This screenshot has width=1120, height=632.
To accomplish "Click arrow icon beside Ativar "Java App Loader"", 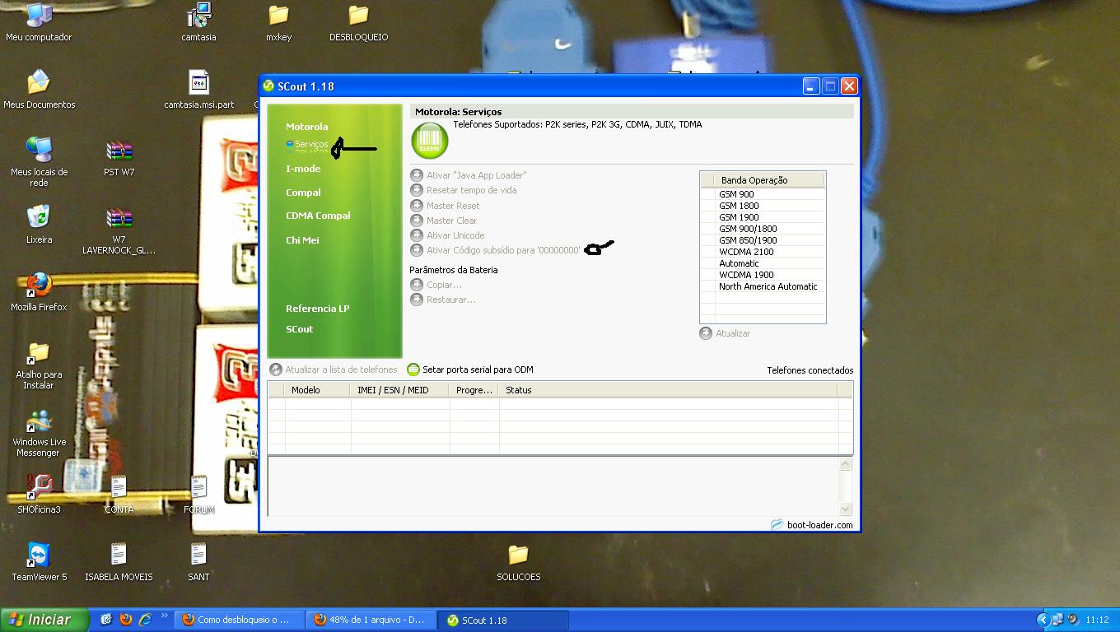I will click(x=417, y=175).
